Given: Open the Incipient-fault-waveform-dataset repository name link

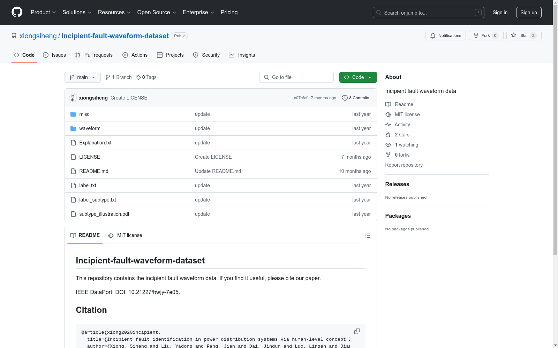Looking at the screenshot, I should point(115,36).
